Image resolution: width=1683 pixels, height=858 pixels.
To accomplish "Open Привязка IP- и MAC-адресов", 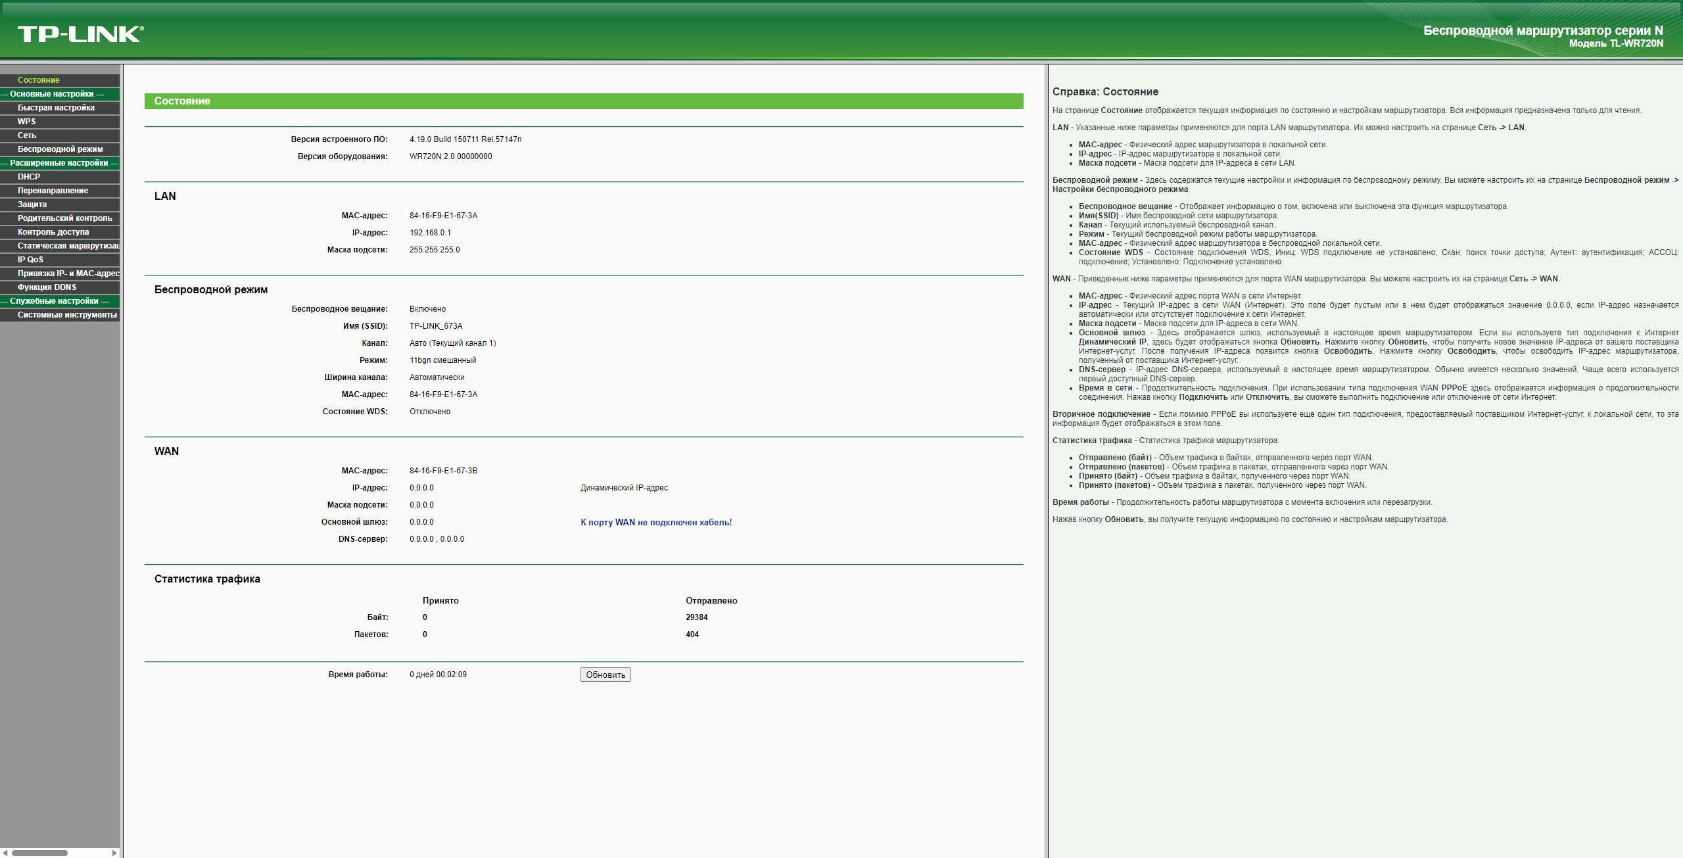I will [68, 274].
